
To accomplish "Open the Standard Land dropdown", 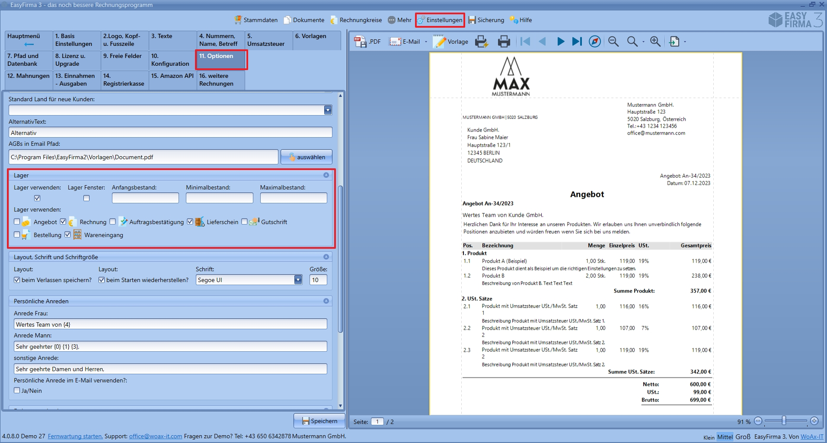I will [x=328, y=110].
